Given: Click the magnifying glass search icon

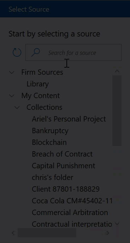Looking at the screenshot, I should [36, 52].
